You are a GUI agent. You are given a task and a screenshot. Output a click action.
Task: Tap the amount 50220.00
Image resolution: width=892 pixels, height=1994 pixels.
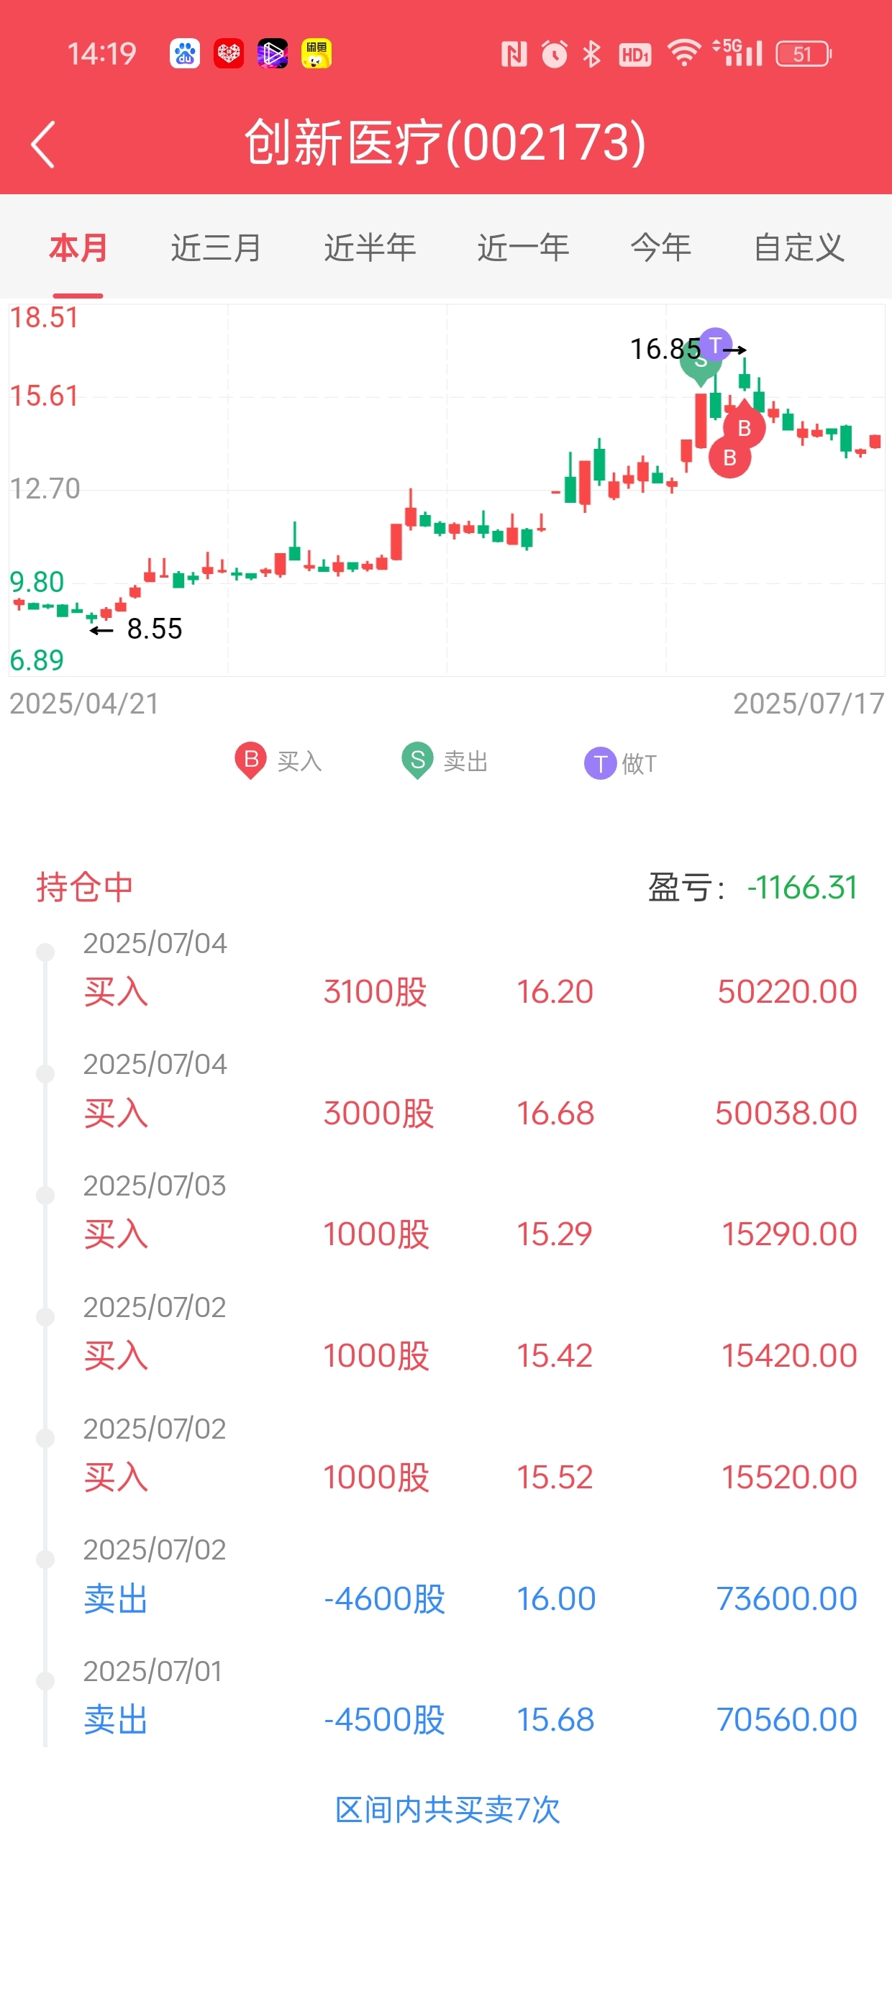(x=787, y=991)
